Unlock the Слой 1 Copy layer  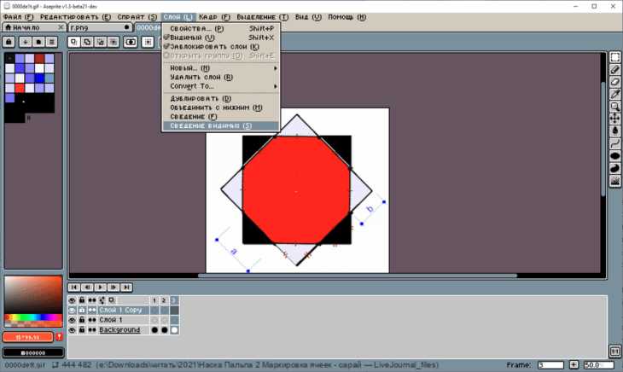82,310
